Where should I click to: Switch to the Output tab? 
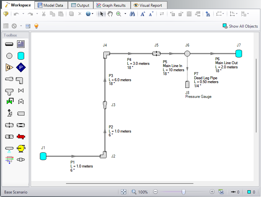(80, 5)
